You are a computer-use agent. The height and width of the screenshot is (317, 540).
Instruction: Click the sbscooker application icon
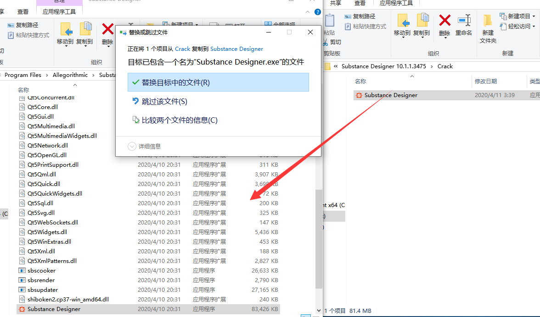click(x=22, y=271)
